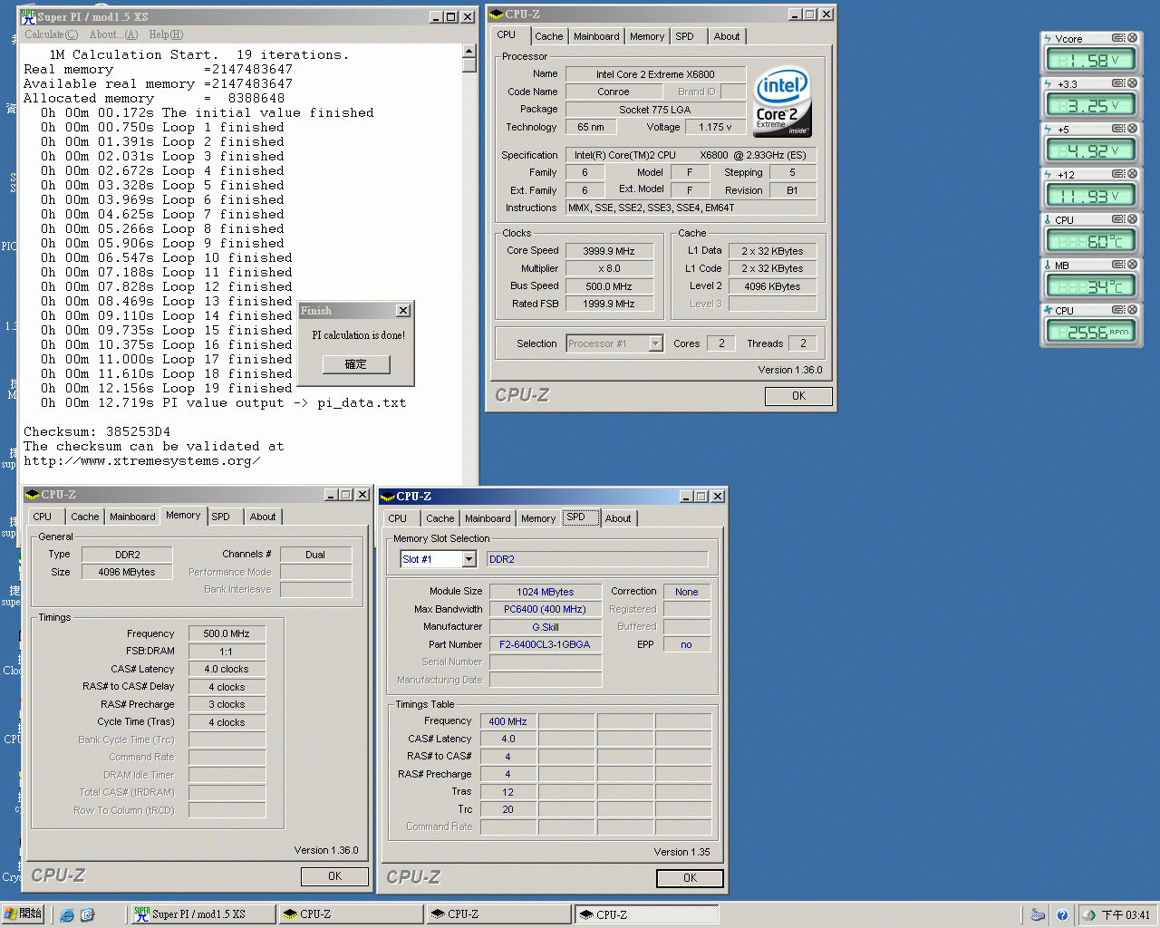
Task: Launch Internet Explorer from quick launch
Action: (x=67, y=915)
